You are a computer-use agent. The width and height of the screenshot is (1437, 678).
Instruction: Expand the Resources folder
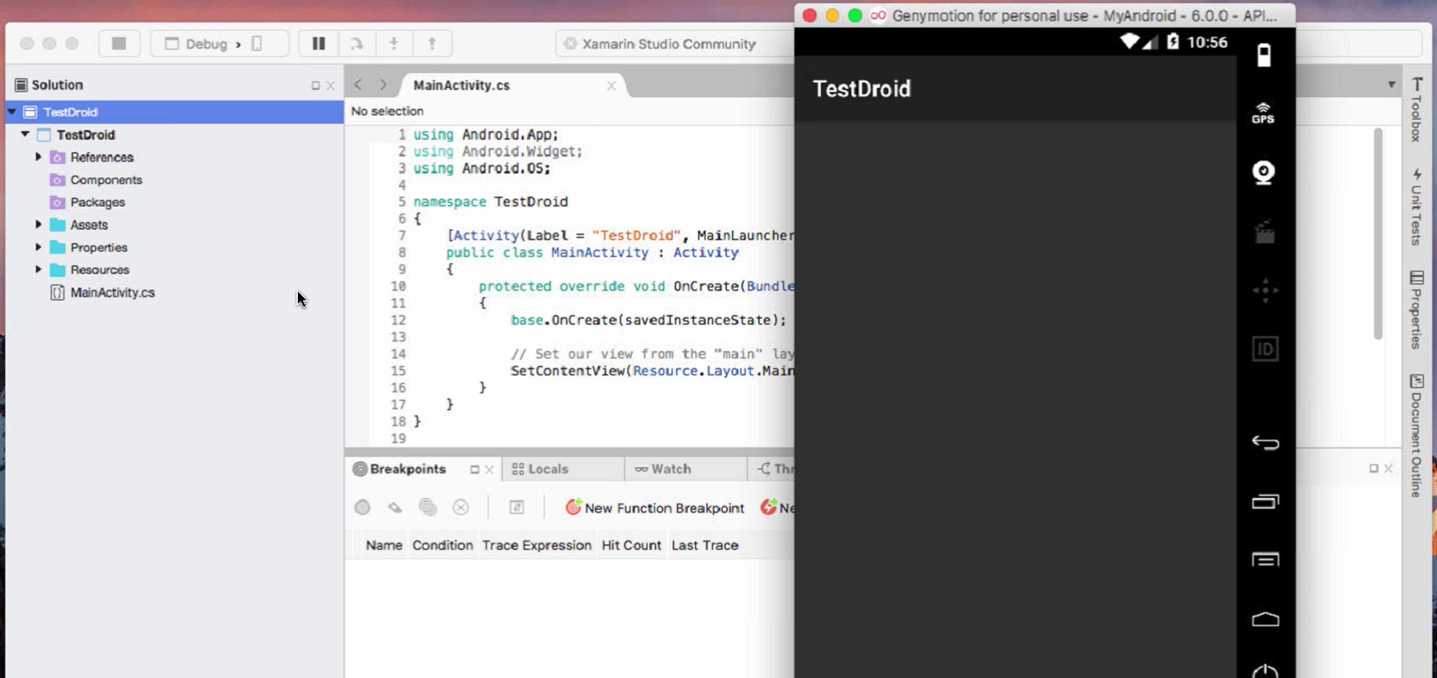click(x=38, y=269)
